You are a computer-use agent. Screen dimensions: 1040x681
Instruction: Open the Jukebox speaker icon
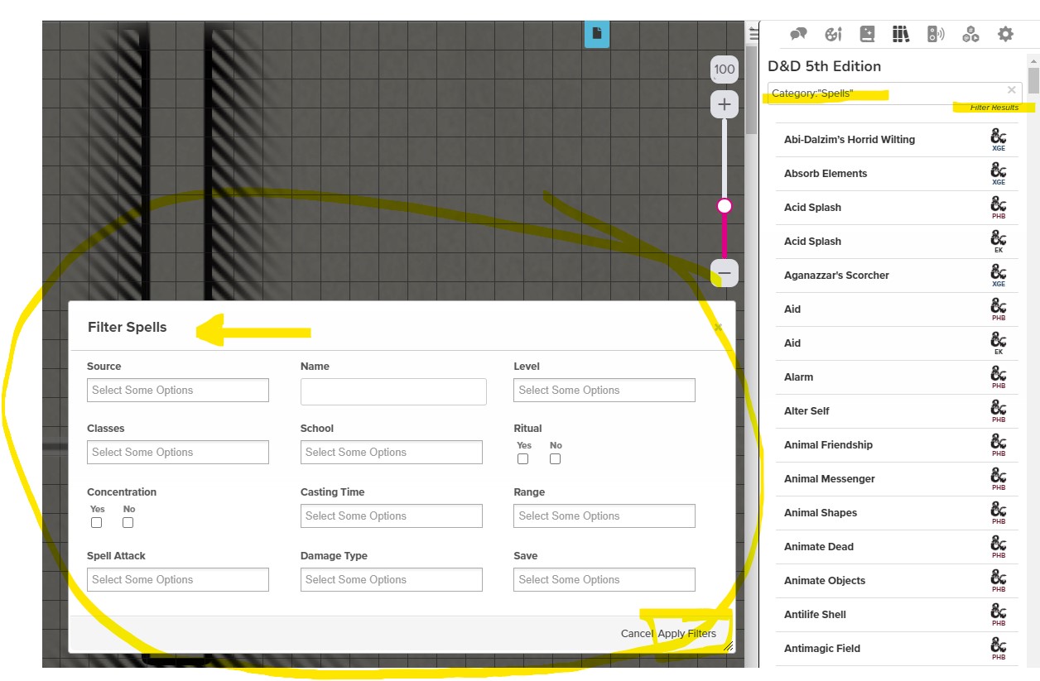click(x=936, y=34)
